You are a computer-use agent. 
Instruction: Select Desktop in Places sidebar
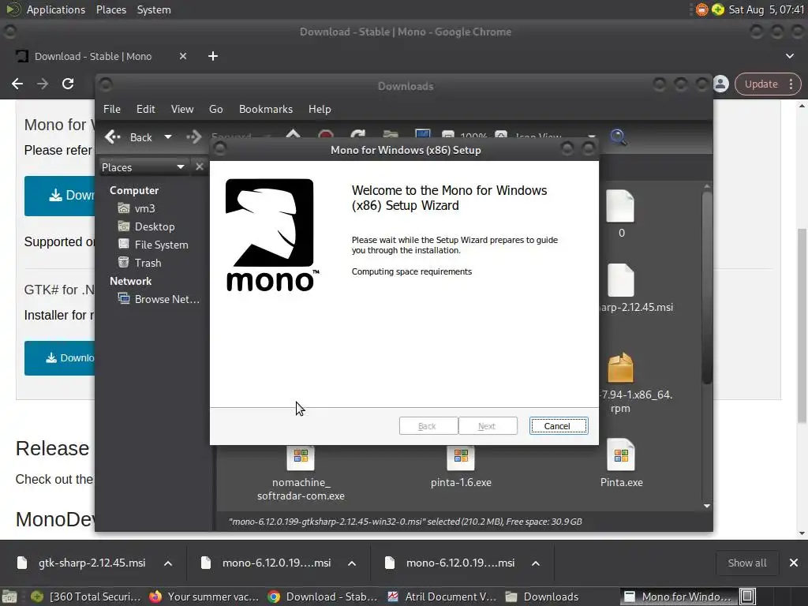click(146, 226)
